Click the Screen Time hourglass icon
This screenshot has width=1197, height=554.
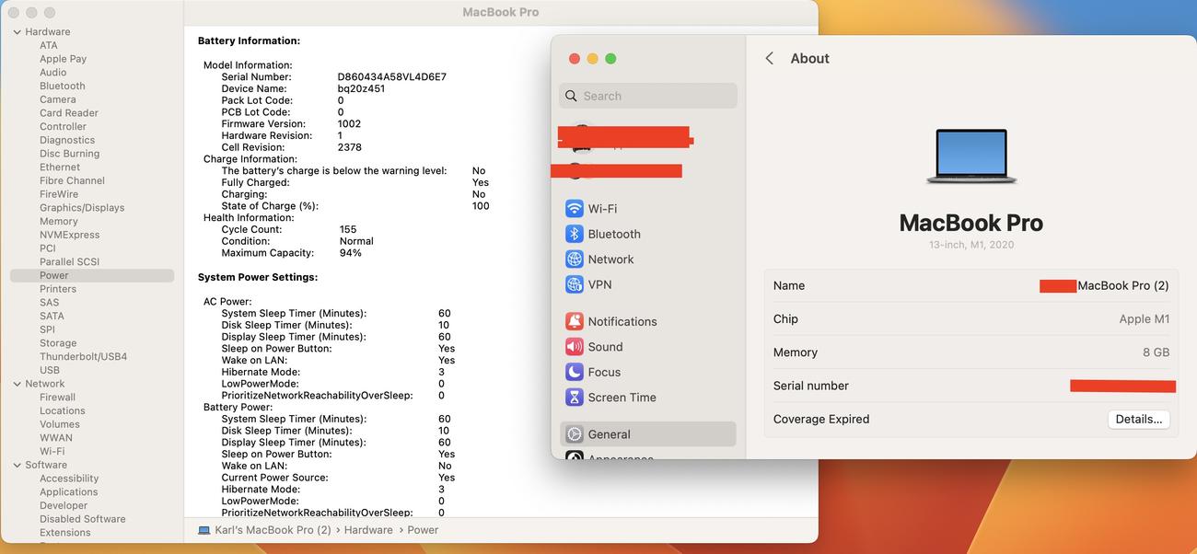coord(575,398)
